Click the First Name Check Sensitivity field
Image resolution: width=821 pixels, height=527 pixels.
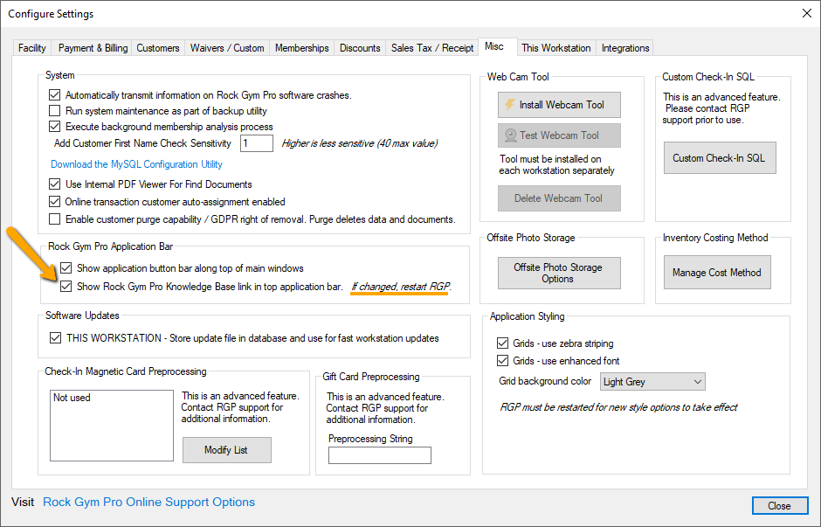point(257,143)
